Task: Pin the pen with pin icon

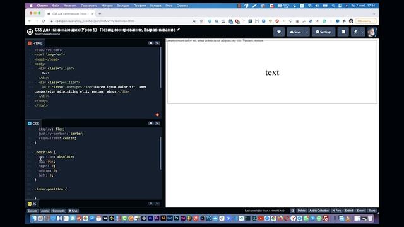Action: point(355,32)
